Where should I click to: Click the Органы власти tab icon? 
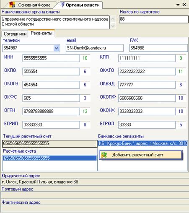click(62, 5)
